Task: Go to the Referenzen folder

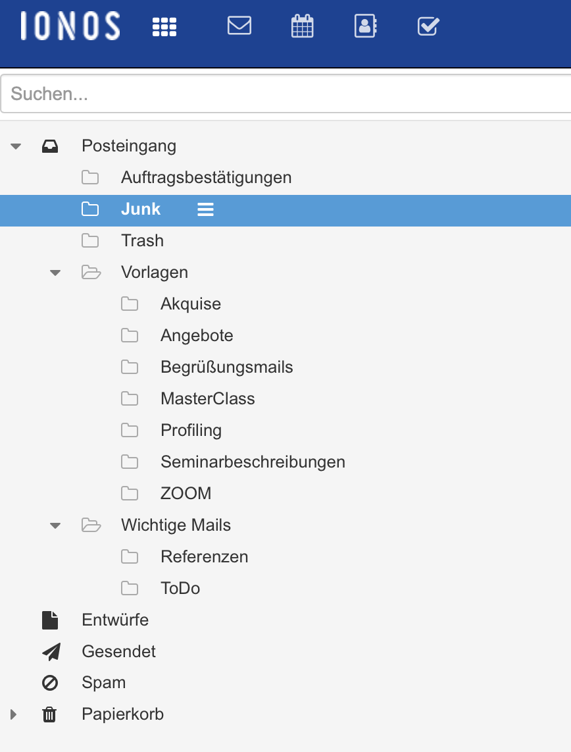Action: point(204,556)
